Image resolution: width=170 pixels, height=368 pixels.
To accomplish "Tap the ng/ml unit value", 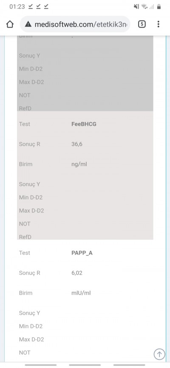I will [79, 164].
